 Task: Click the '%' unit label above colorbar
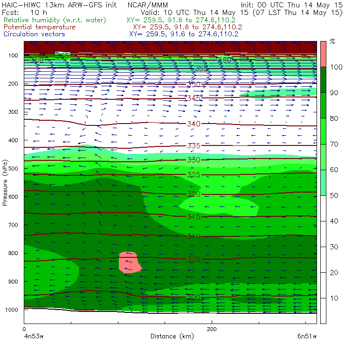coord(332,41)
